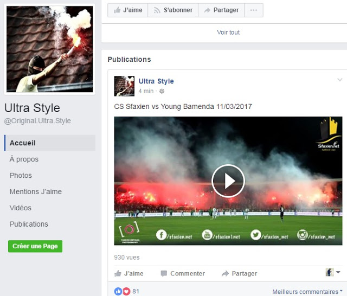The image size is (347, 296).
Task: Open the 4 min post timestamp
Action: coord(146,91)
